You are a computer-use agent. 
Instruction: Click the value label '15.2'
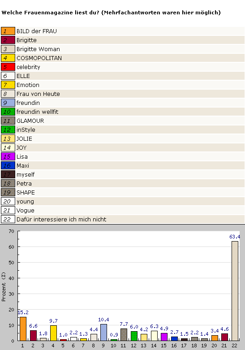click(x=23, y=312)
